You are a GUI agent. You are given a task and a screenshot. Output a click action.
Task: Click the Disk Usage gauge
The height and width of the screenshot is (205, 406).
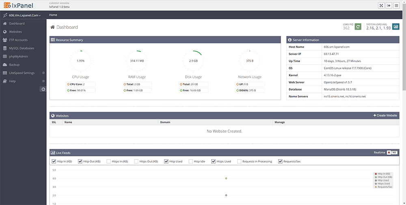[193, 61]
